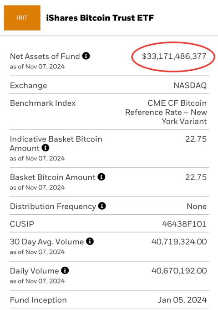The width and height of the screenshot is (218, 310).
Task: Open Daily Volume info icon
Action: [x=65, y=270]
